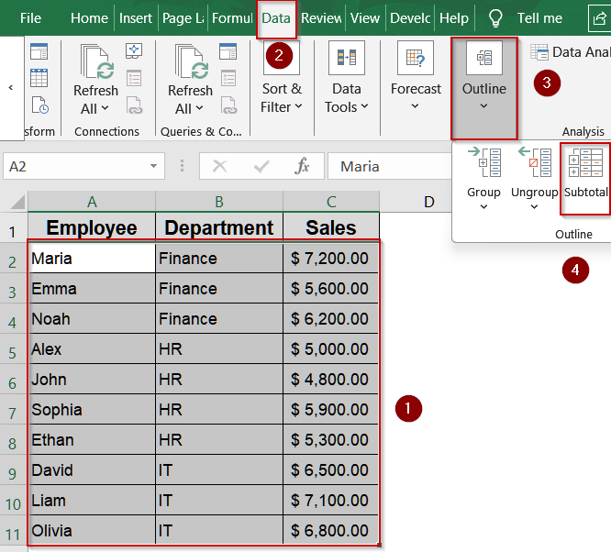Screen dimensions: 611x552
Task: Click the Ungroup icon
Action: [x=534, y=163]
